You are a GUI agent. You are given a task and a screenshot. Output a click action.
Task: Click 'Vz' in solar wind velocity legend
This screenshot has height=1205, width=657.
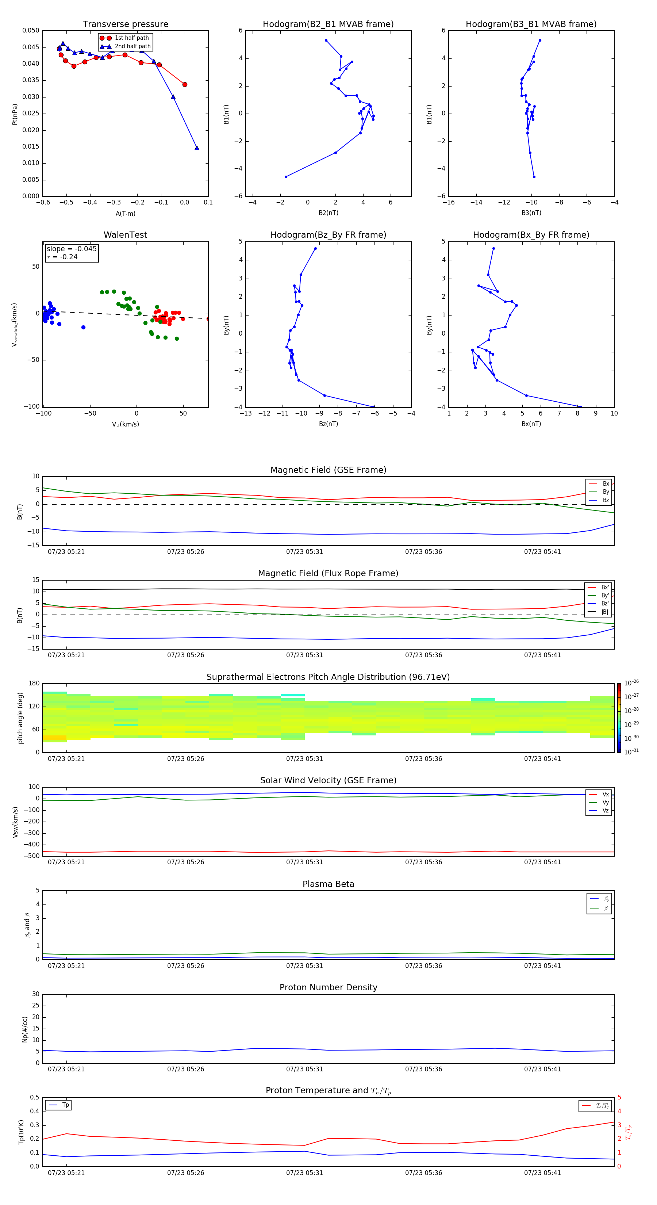(x=606, y=811)
